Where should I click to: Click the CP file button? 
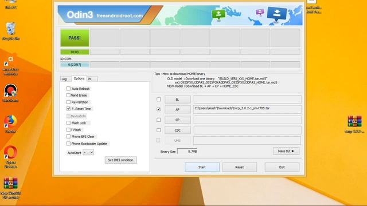(x=177, y=120)
